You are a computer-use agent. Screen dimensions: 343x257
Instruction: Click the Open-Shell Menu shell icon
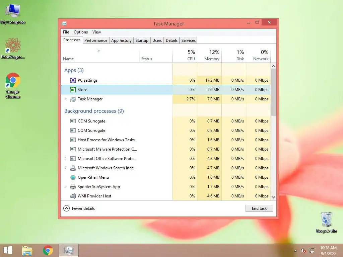coord(73,177)
